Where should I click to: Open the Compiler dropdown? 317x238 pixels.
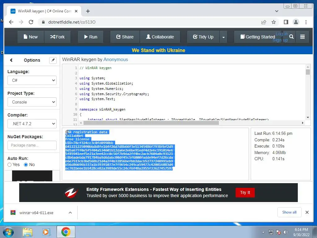(32, 124)
